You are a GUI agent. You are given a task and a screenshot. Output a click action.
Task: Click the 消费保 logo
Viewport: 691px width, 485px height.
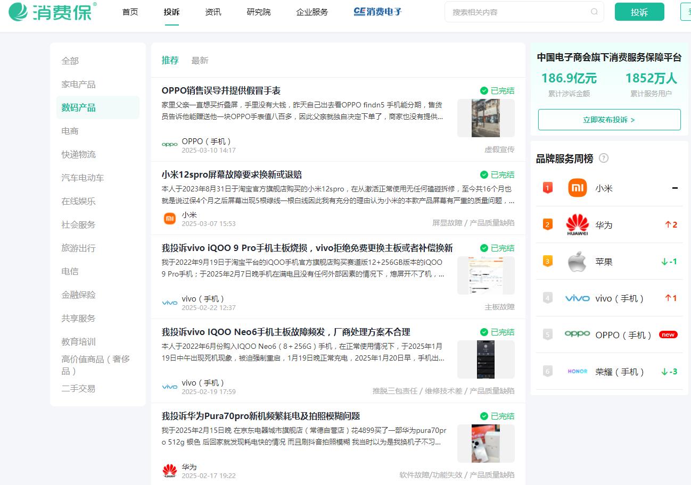pyautogui.click(x=52, y=12)
